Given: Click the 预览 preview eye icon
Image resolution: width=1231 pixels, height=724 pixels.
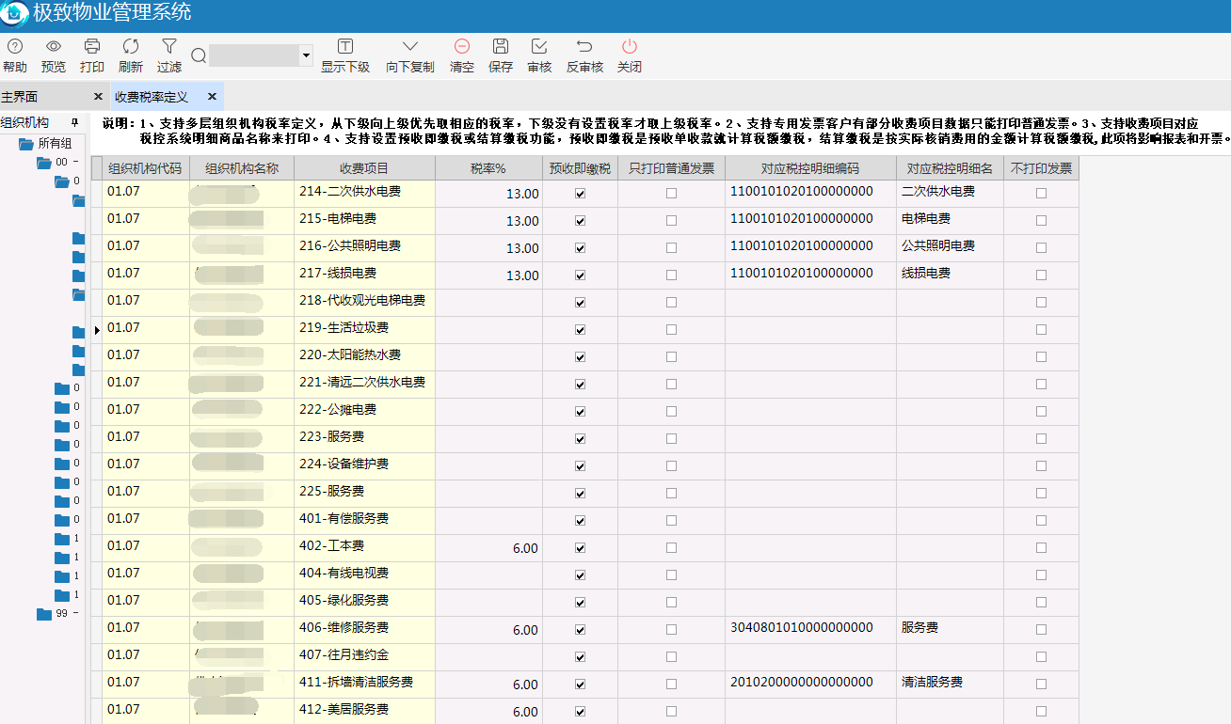Looking at the screenshot, I should (54, 46).
